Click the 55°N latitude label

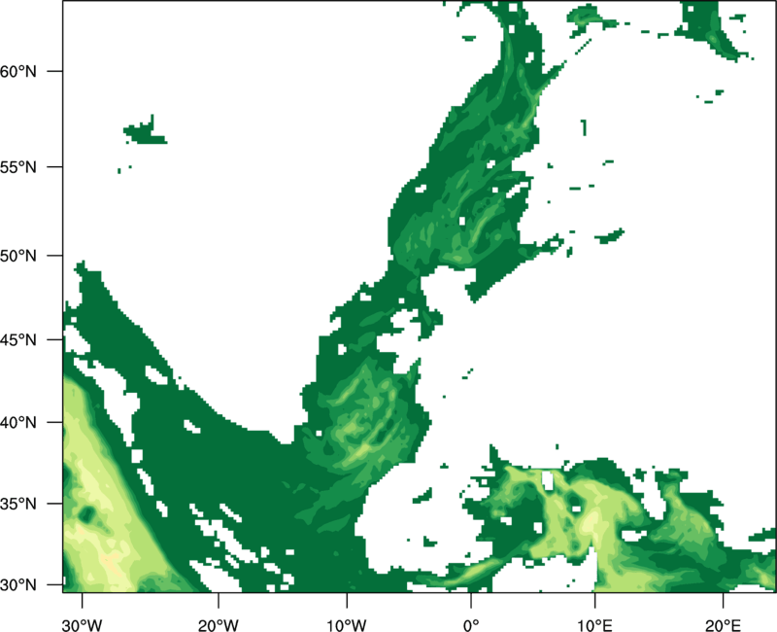18,167
